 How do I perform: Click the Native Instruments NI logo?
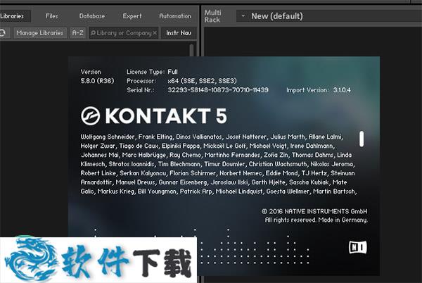358,247
